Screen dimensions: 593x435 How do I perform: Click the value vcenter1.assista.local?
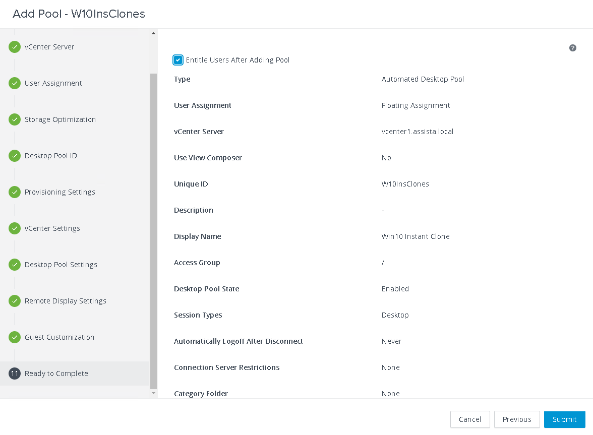pos(417,132)
